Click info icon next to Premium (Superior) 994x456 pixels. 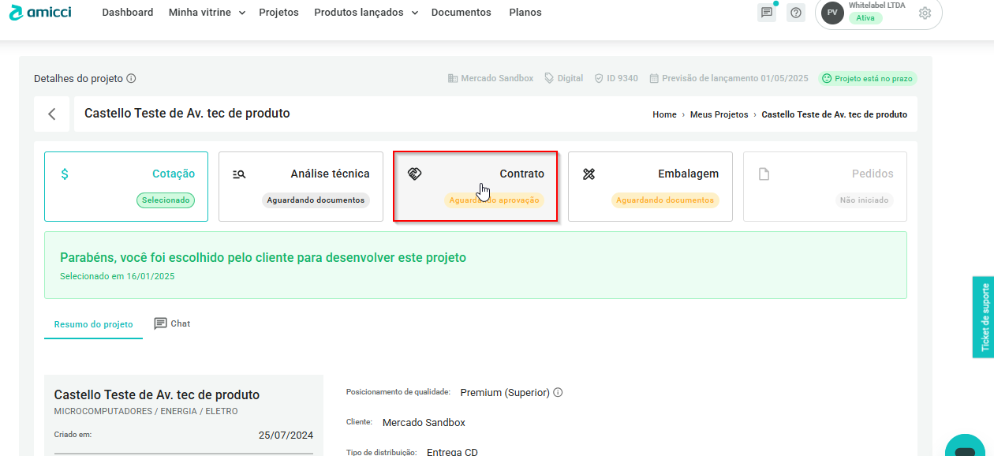click(x=558, y=393)
